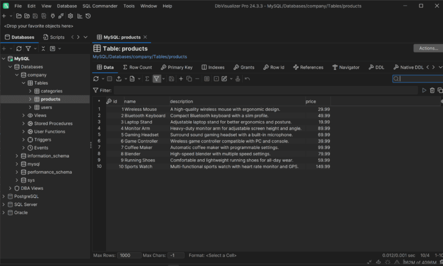Open dropdown arrow beside grid filter toggle
This screenshot has height=266, width=443.
click(163, 79)
